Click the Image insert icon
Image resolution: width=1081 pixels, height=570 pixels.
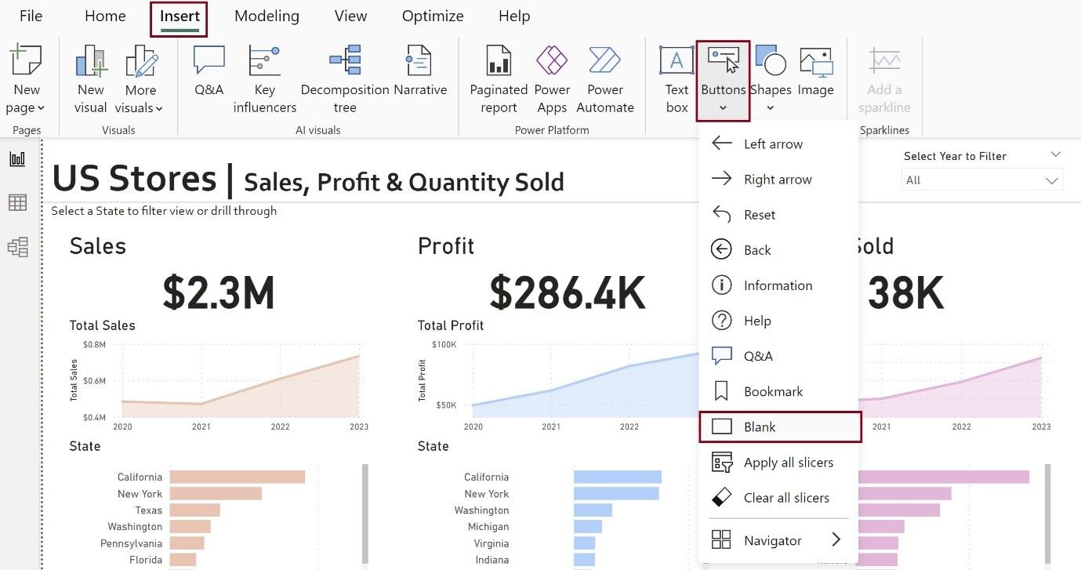click(815, 60)
